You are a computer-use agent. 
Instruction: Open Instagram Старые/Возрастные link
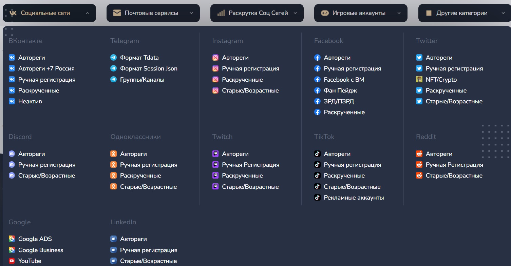[250, 90]
